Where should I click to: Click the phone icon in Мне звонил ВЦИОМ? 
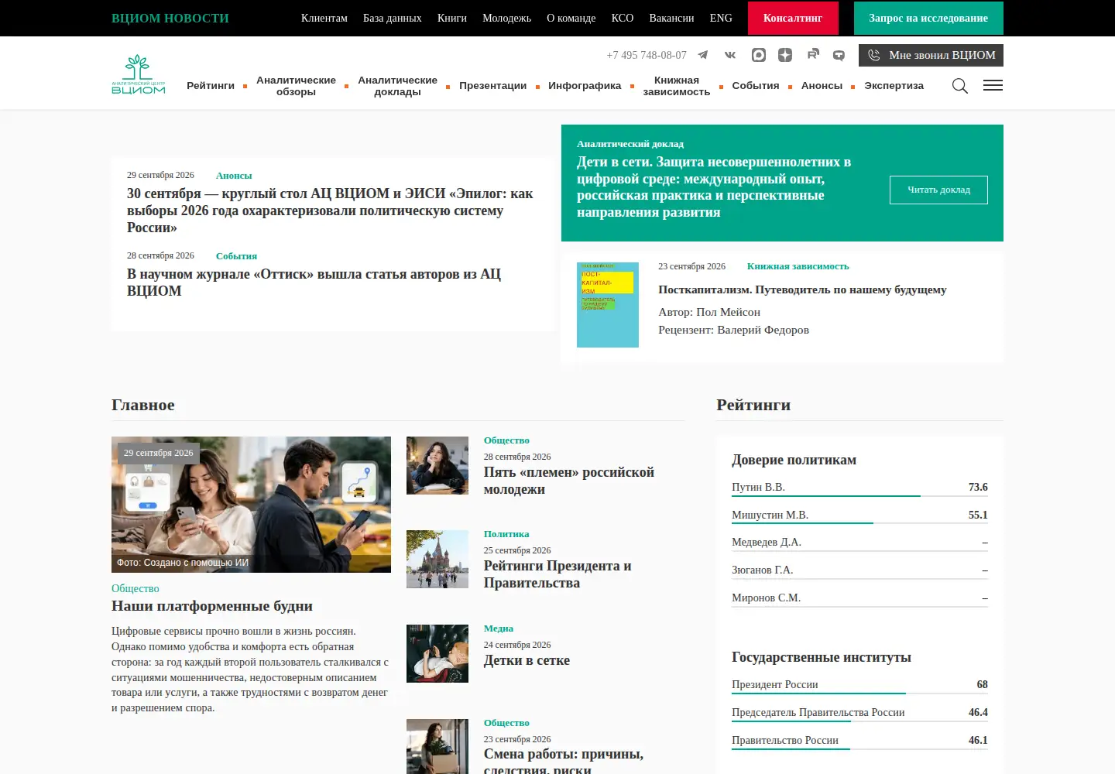[874, 55]
